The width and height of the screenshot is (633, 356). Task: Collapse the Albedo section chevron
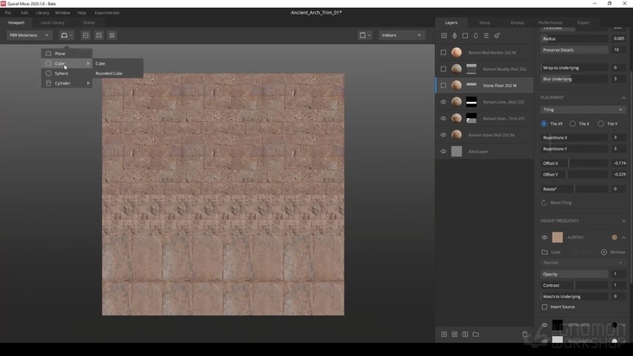tap(623, 238)
